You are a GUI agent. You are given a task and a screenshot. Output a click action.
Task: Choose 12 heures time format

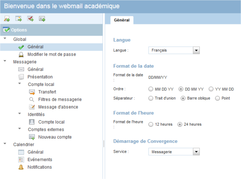tap(151, 124)
